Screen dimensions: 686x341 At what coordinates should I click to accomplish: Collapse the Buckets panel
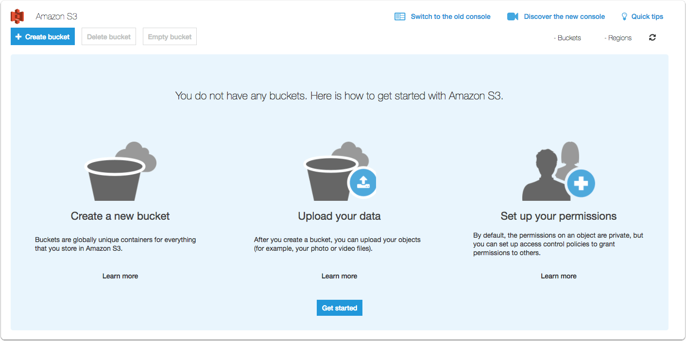(567, 37)
